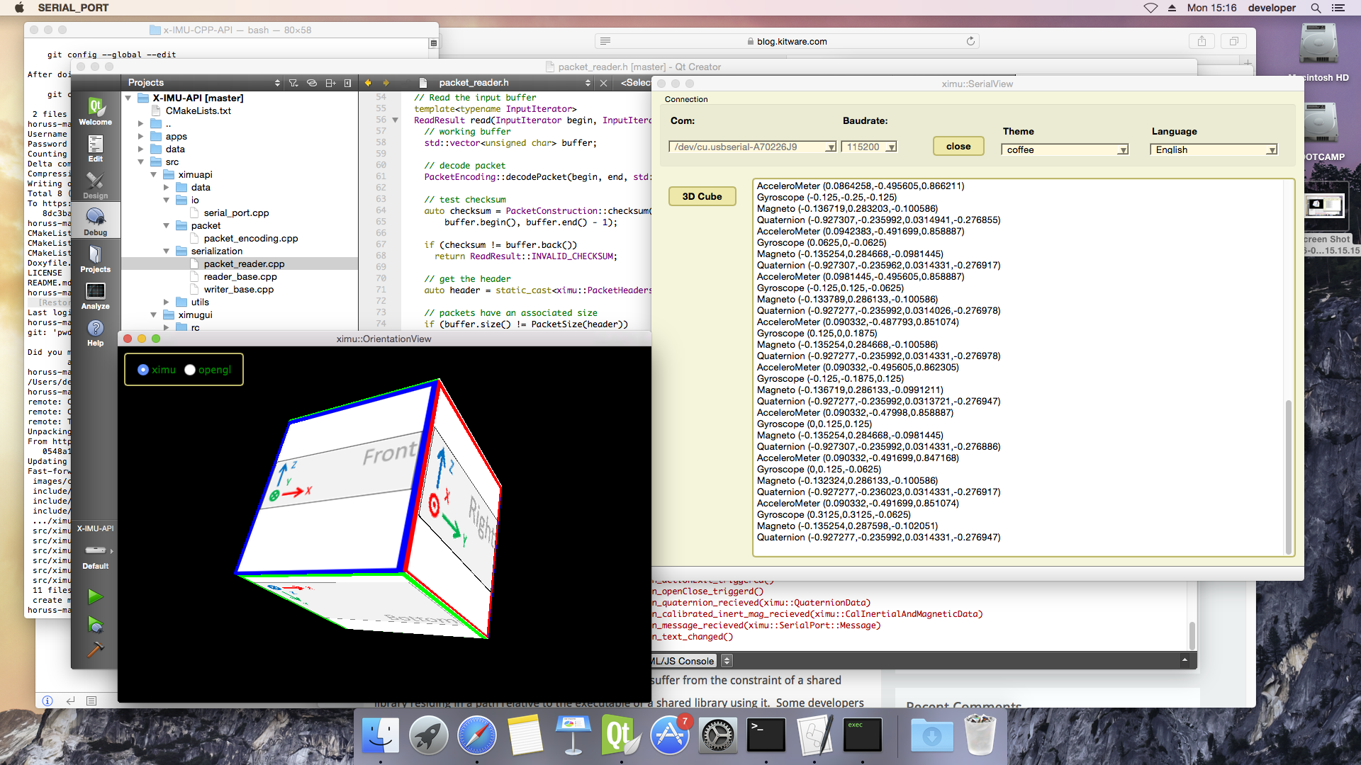Click the close button in SerialView connection
This screenshot has width=1361, height=765.
[959, 146]
